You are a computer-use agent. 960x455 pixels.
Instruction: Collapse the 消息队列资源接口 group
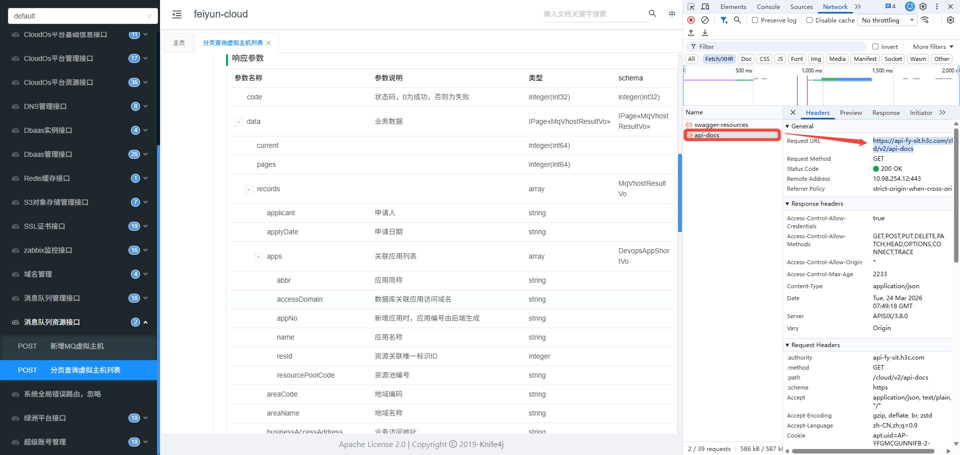click(145, 322)
